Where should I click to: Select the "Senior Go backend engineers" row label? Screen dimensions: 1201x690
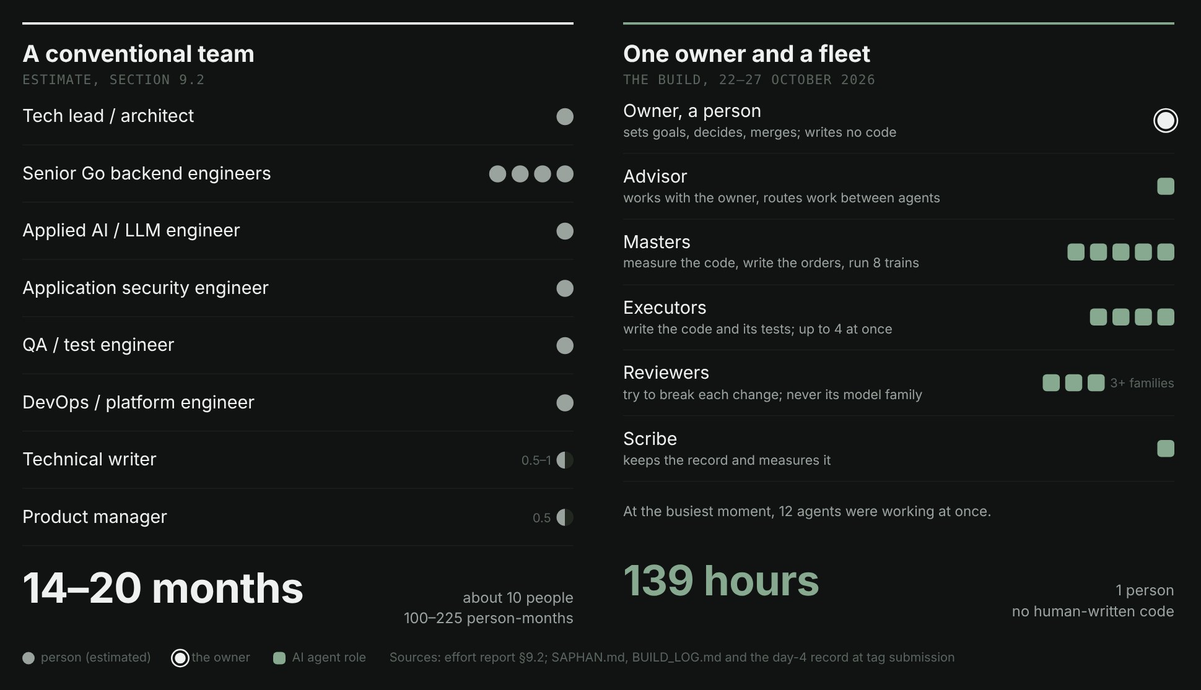point(147,173)
